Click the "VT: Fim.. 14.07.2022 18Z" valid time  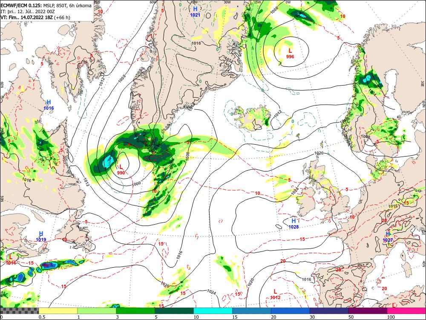point(27,17)
